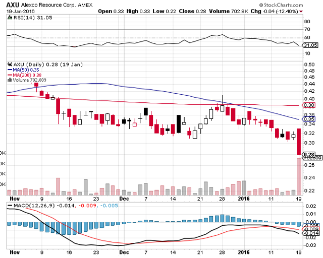
Task: Click the red -0.009 signal value in MACD legend
Action: [88, 206]
